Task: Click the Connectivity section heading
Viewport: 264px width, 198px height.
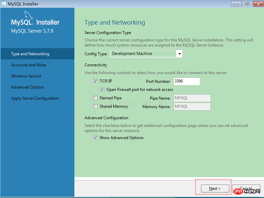Action: point(96,65)
